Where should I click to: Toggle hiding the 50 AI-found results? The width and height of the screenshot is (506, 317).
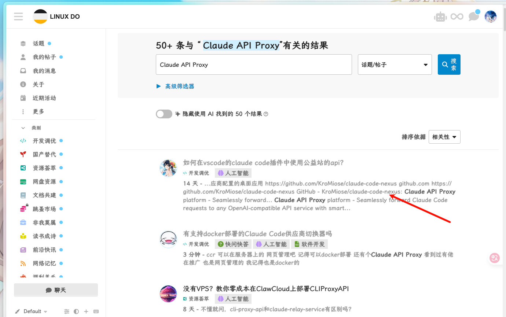pos(164,114)
